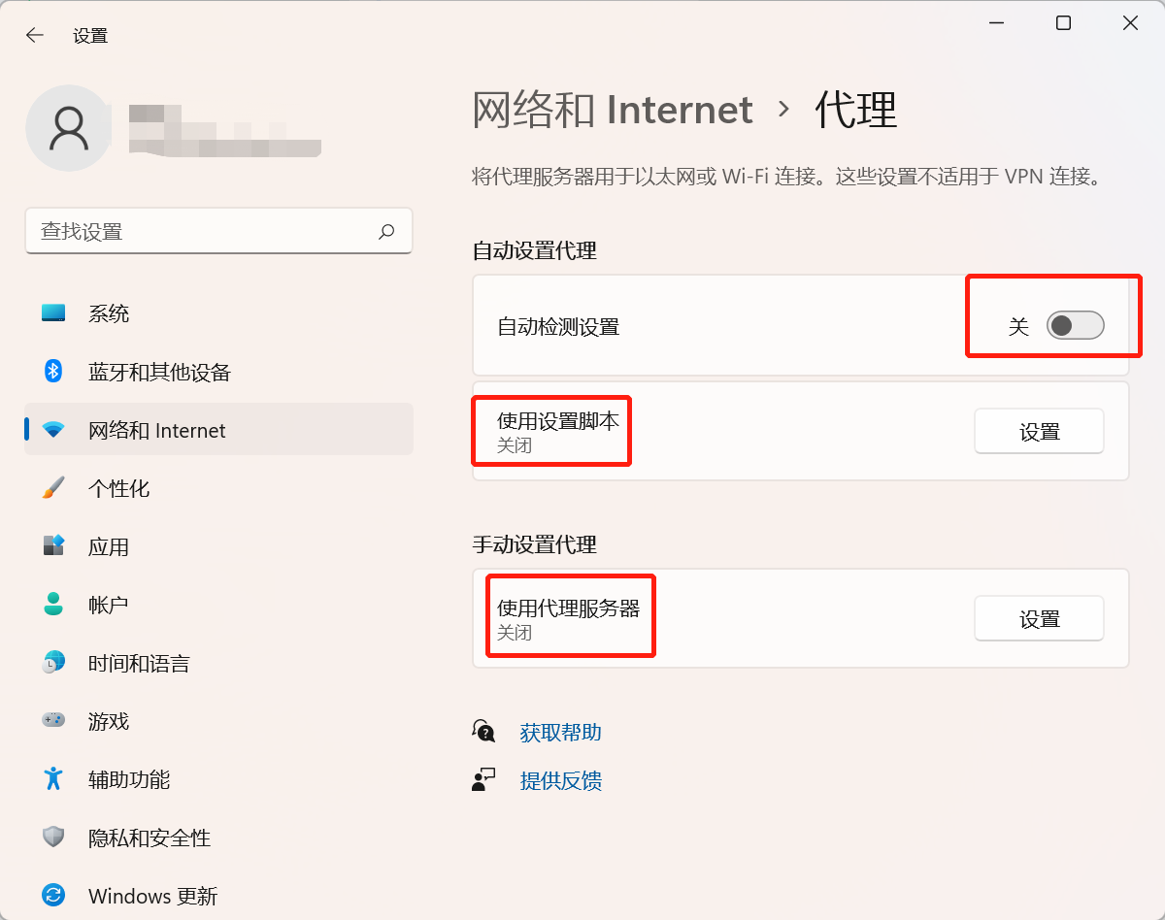Open the 提供反馈 link
1165x920 pixels.
[x=561, y=780]
